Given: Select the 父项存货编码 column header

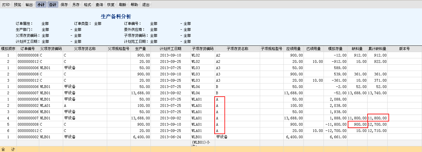Looking at the screenshot, I should click(51, 49).
